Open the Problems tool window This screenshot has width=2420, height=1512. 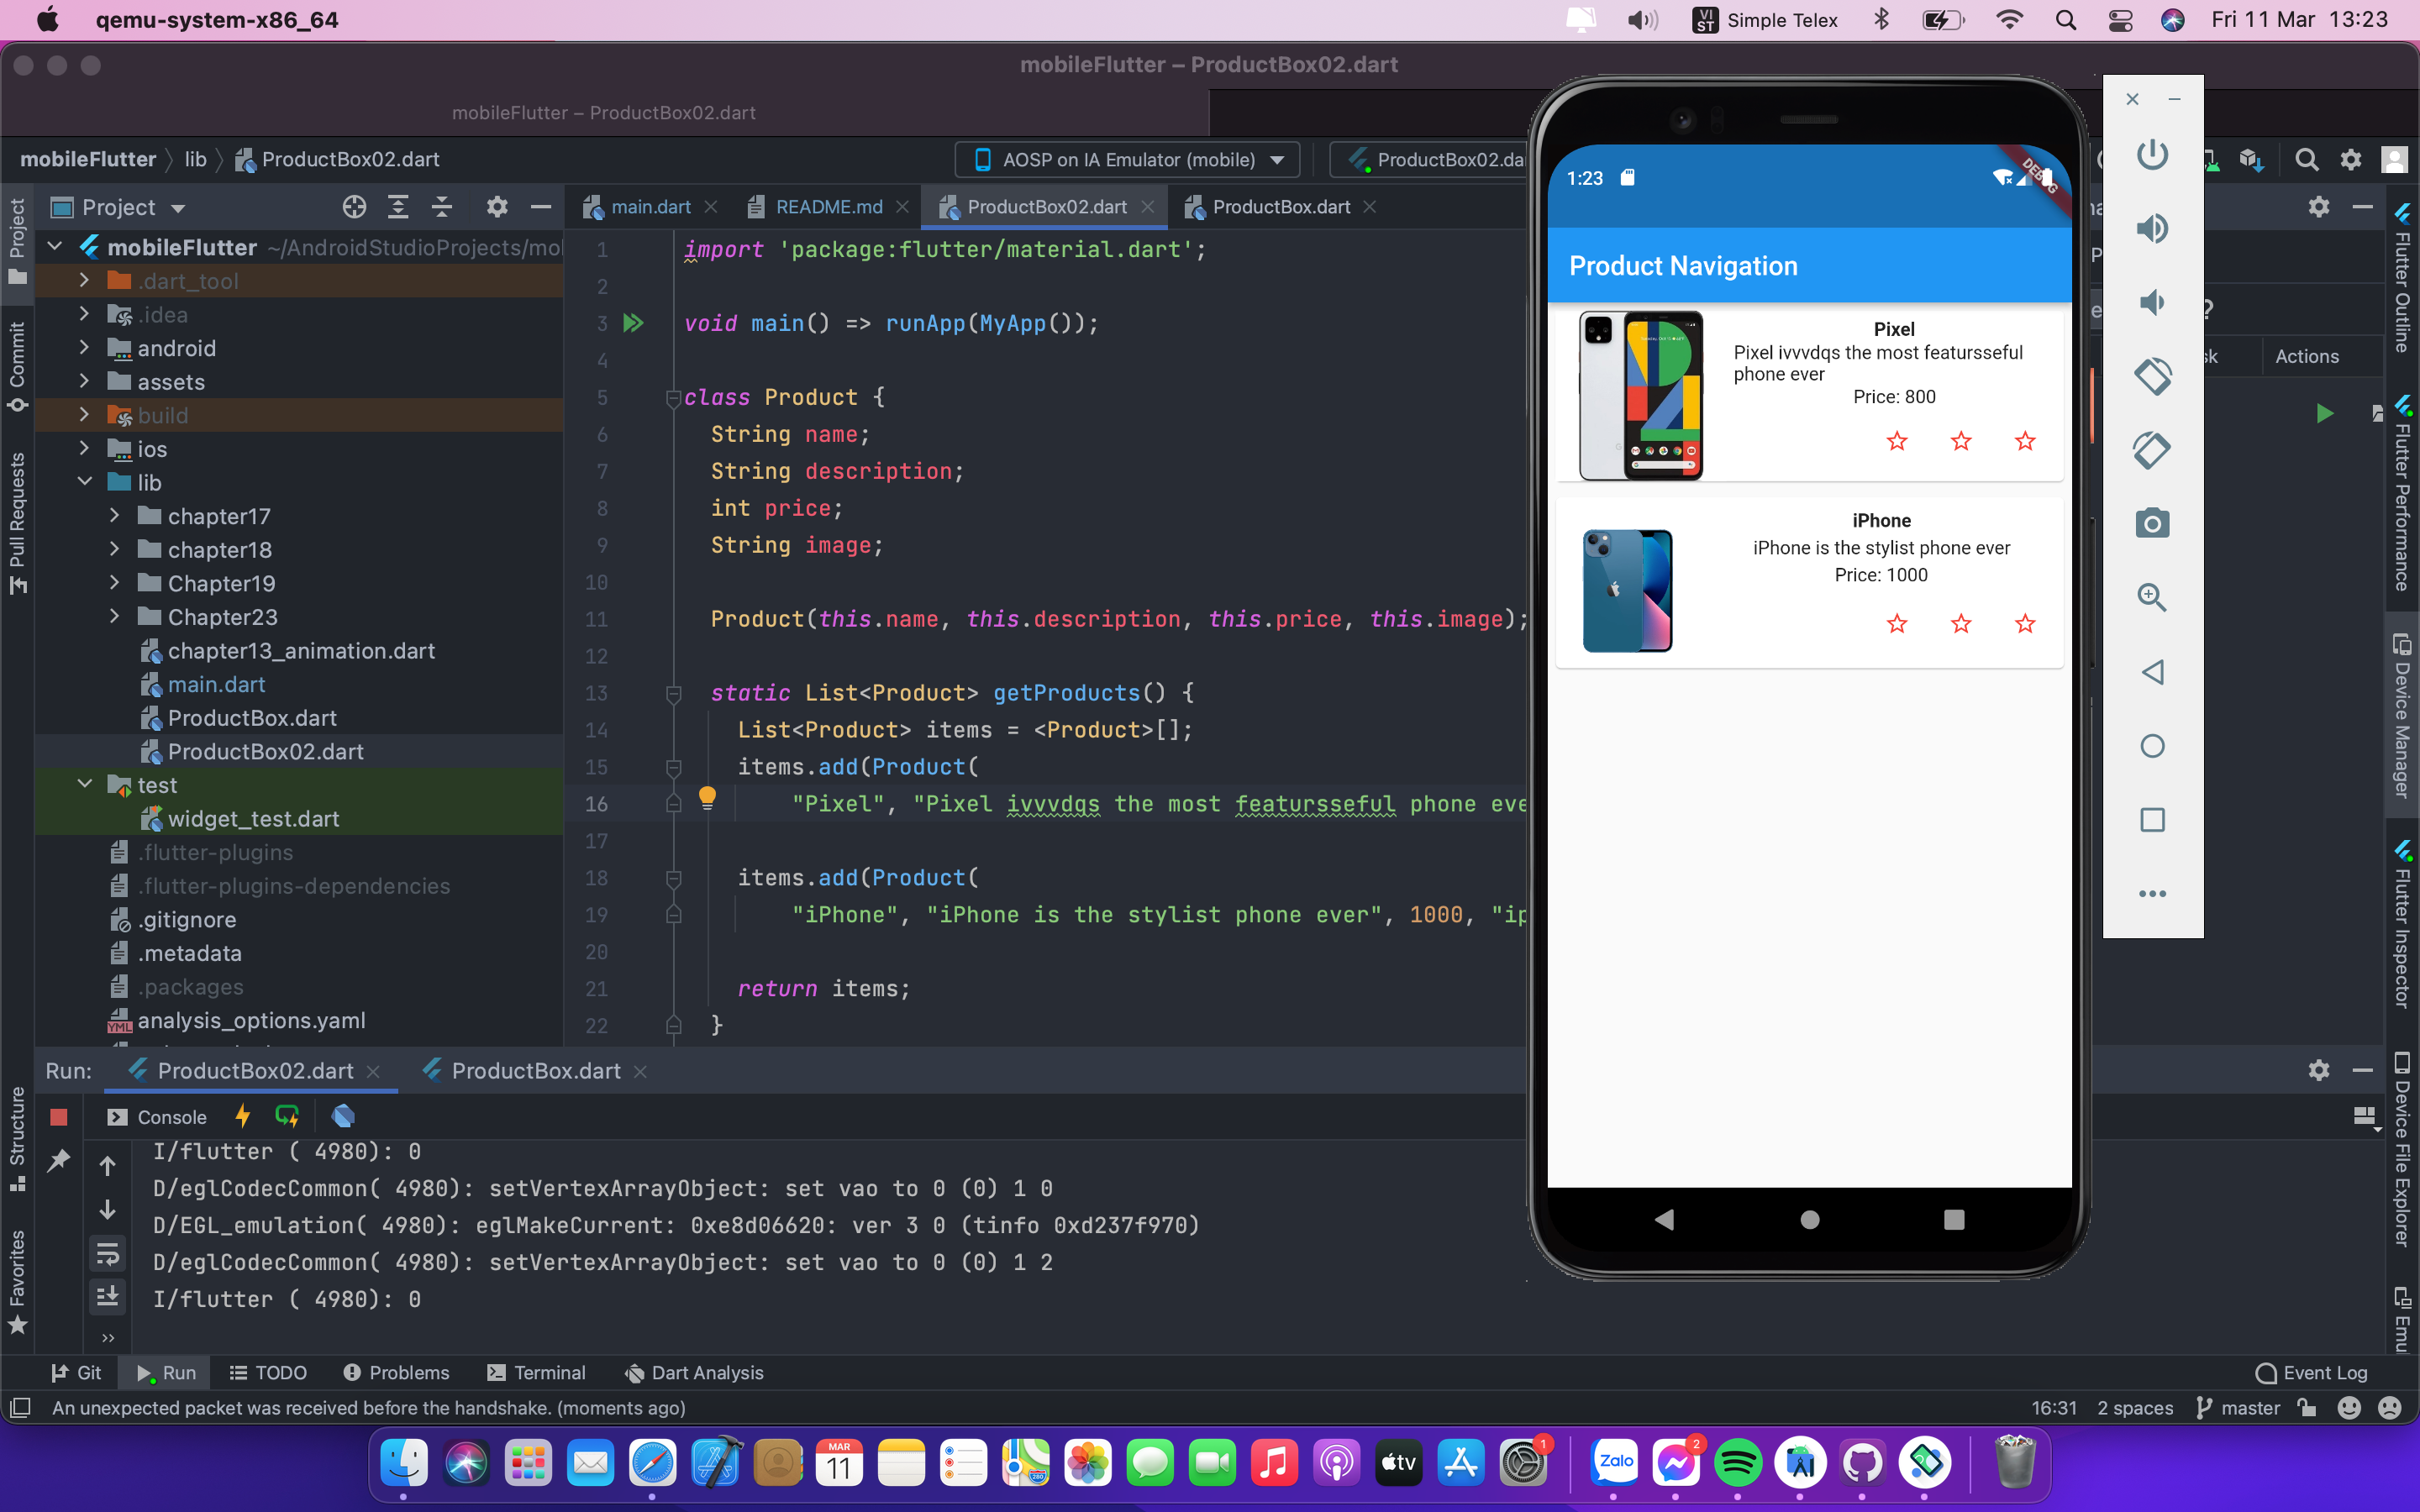[397, 1373]
